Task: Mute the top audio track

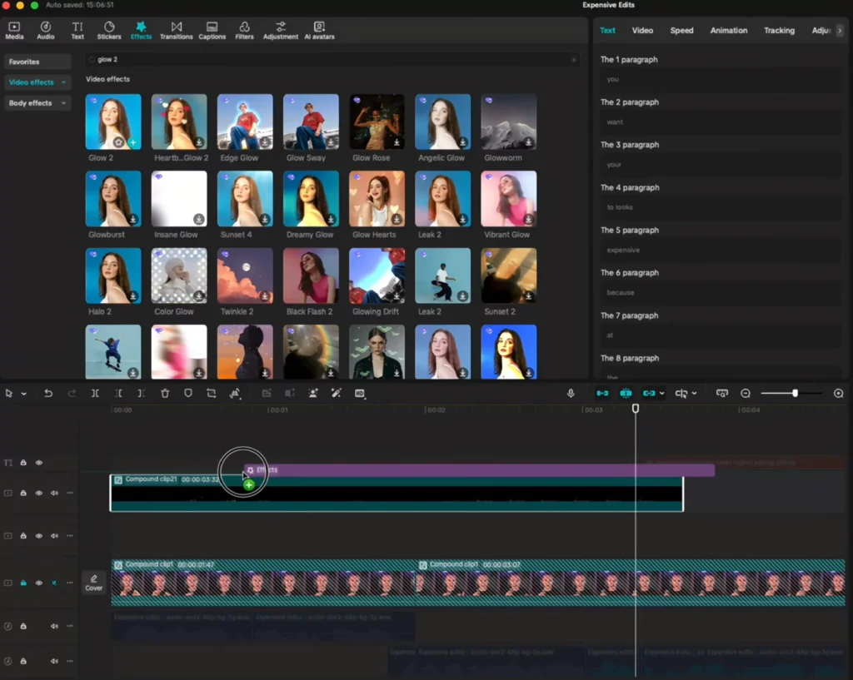Action: point(55,627)
